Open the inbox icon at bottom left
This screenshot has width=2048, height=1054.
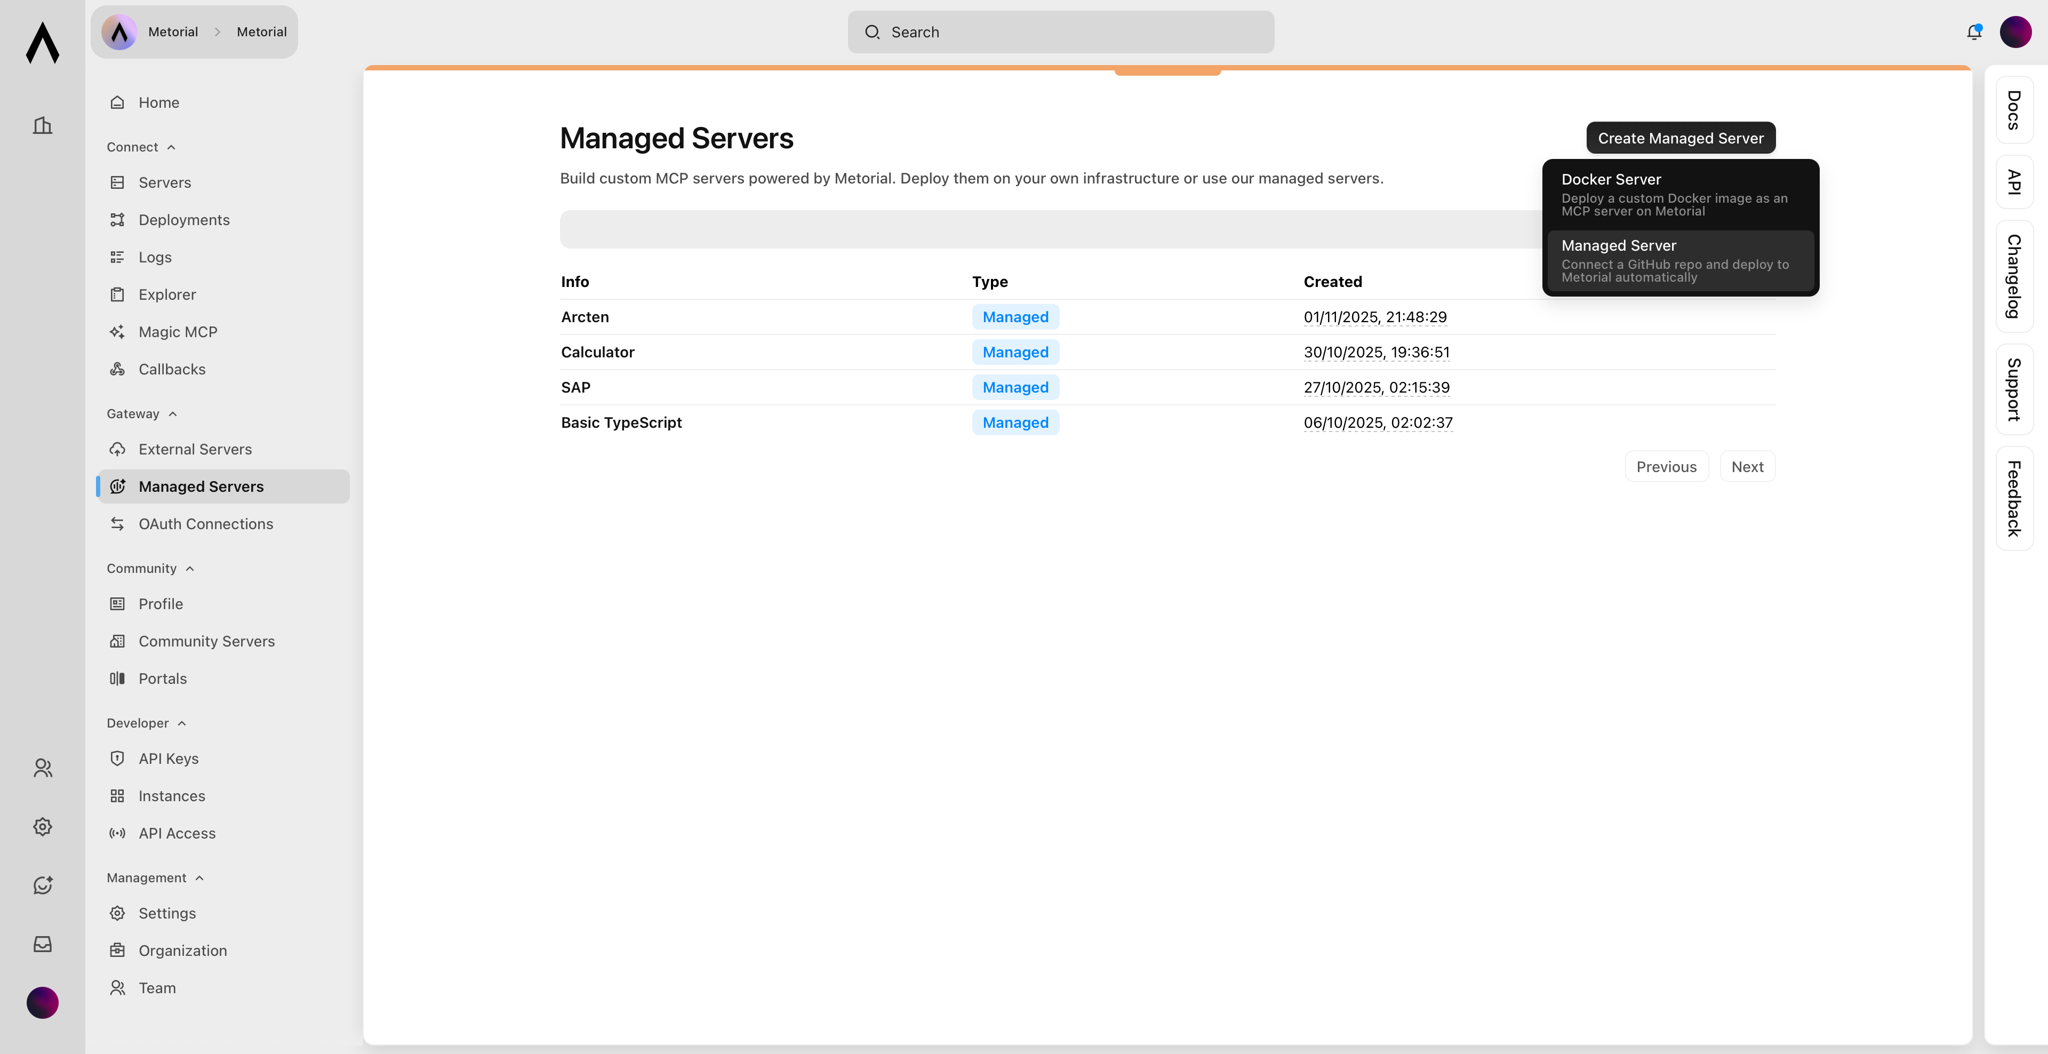click(x=42, y=944)
